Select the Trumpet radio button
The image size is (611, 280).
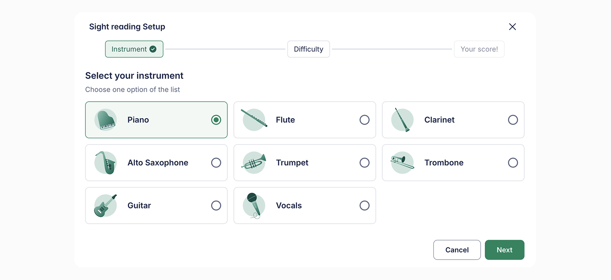(364, 162)
